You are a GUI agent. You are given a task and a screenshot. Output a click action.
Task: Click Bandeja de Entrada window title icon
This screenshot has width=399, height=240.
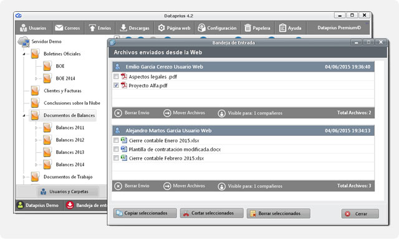click(113, 42)
